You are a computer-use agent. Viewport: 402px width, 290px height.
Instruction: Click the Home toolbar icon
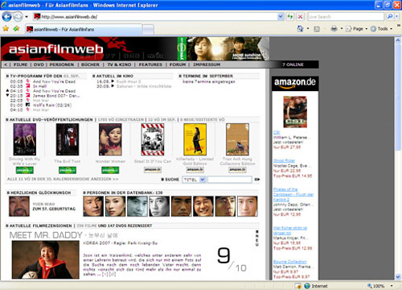pos(301,29)
